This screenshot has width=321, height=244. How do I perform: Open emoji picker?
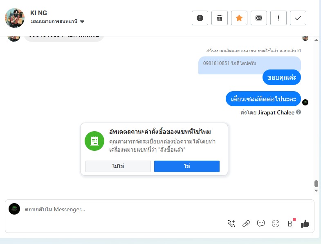pos(276,224)
